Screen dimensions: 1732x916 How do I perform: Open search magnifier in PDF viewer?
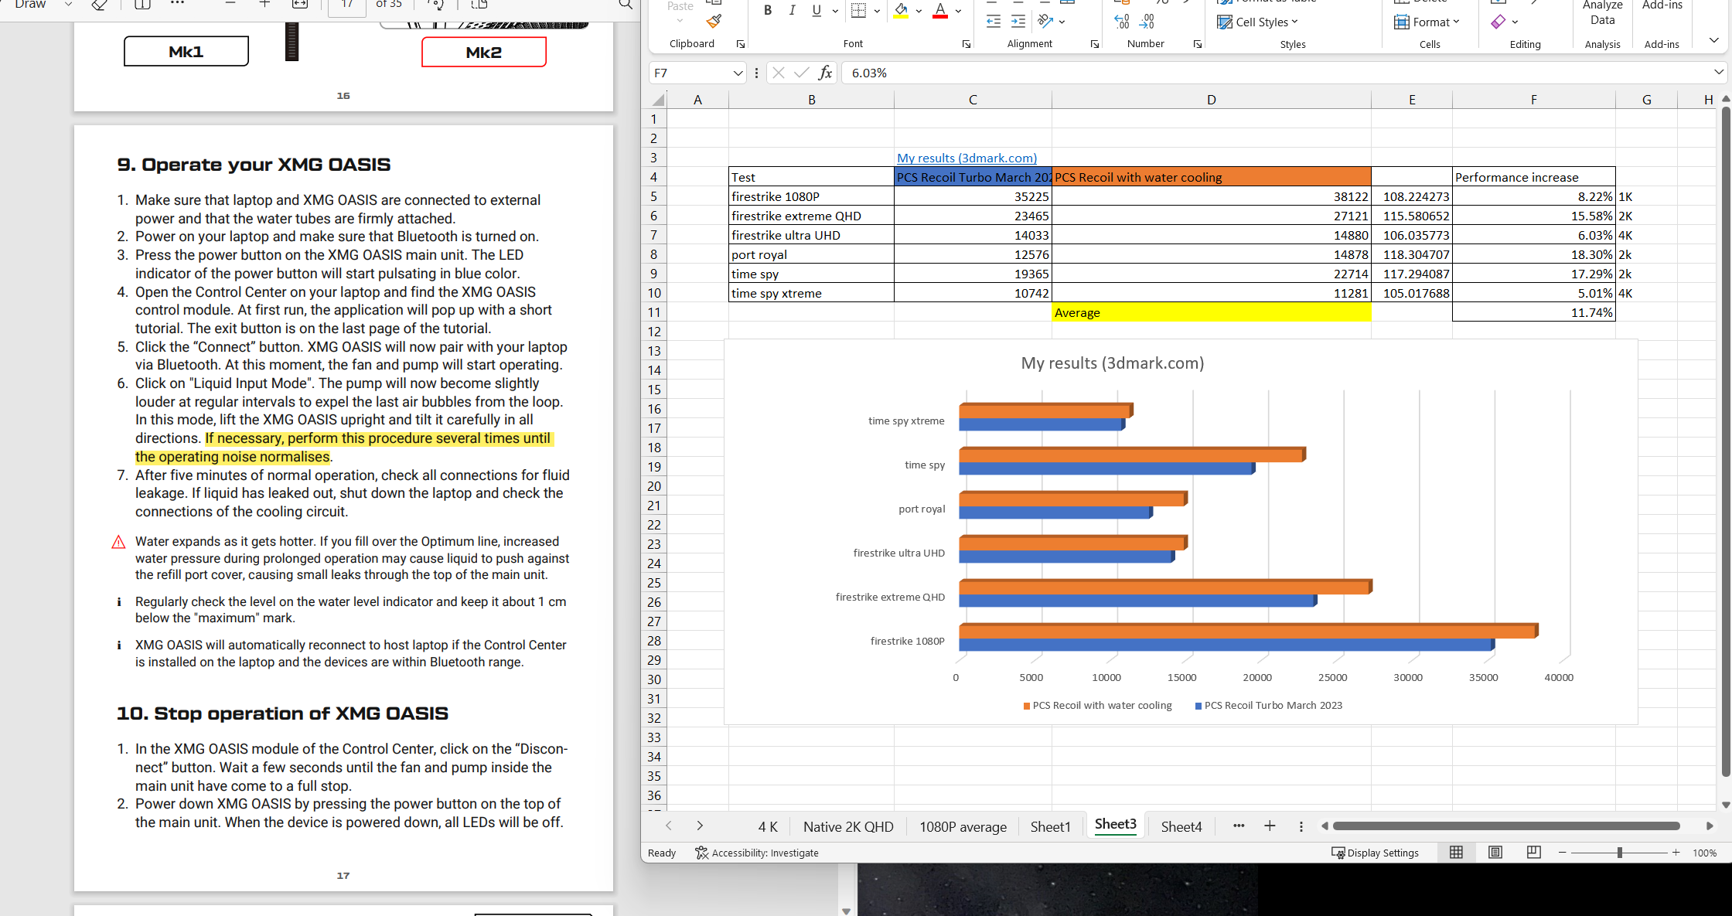point(625,5)
